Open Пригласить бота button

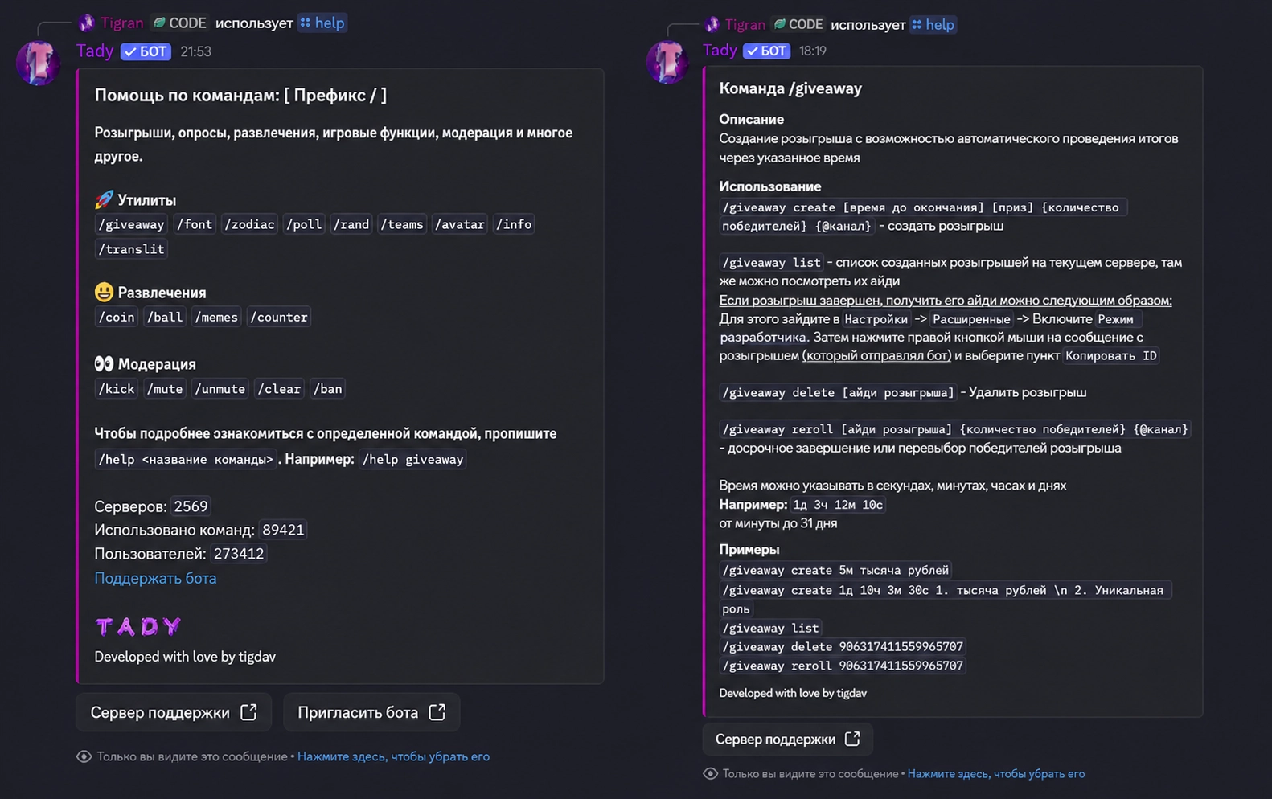point(371,712)
